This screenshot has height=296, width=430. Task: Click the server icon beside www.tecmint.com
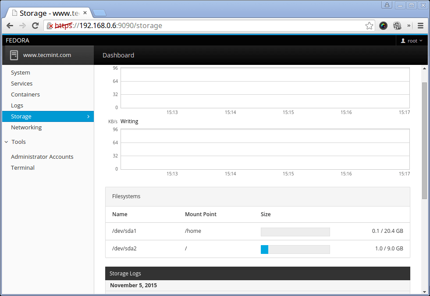click(14, 55)
